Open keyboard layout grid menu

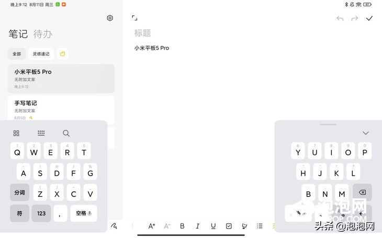[x=16, y=133]
